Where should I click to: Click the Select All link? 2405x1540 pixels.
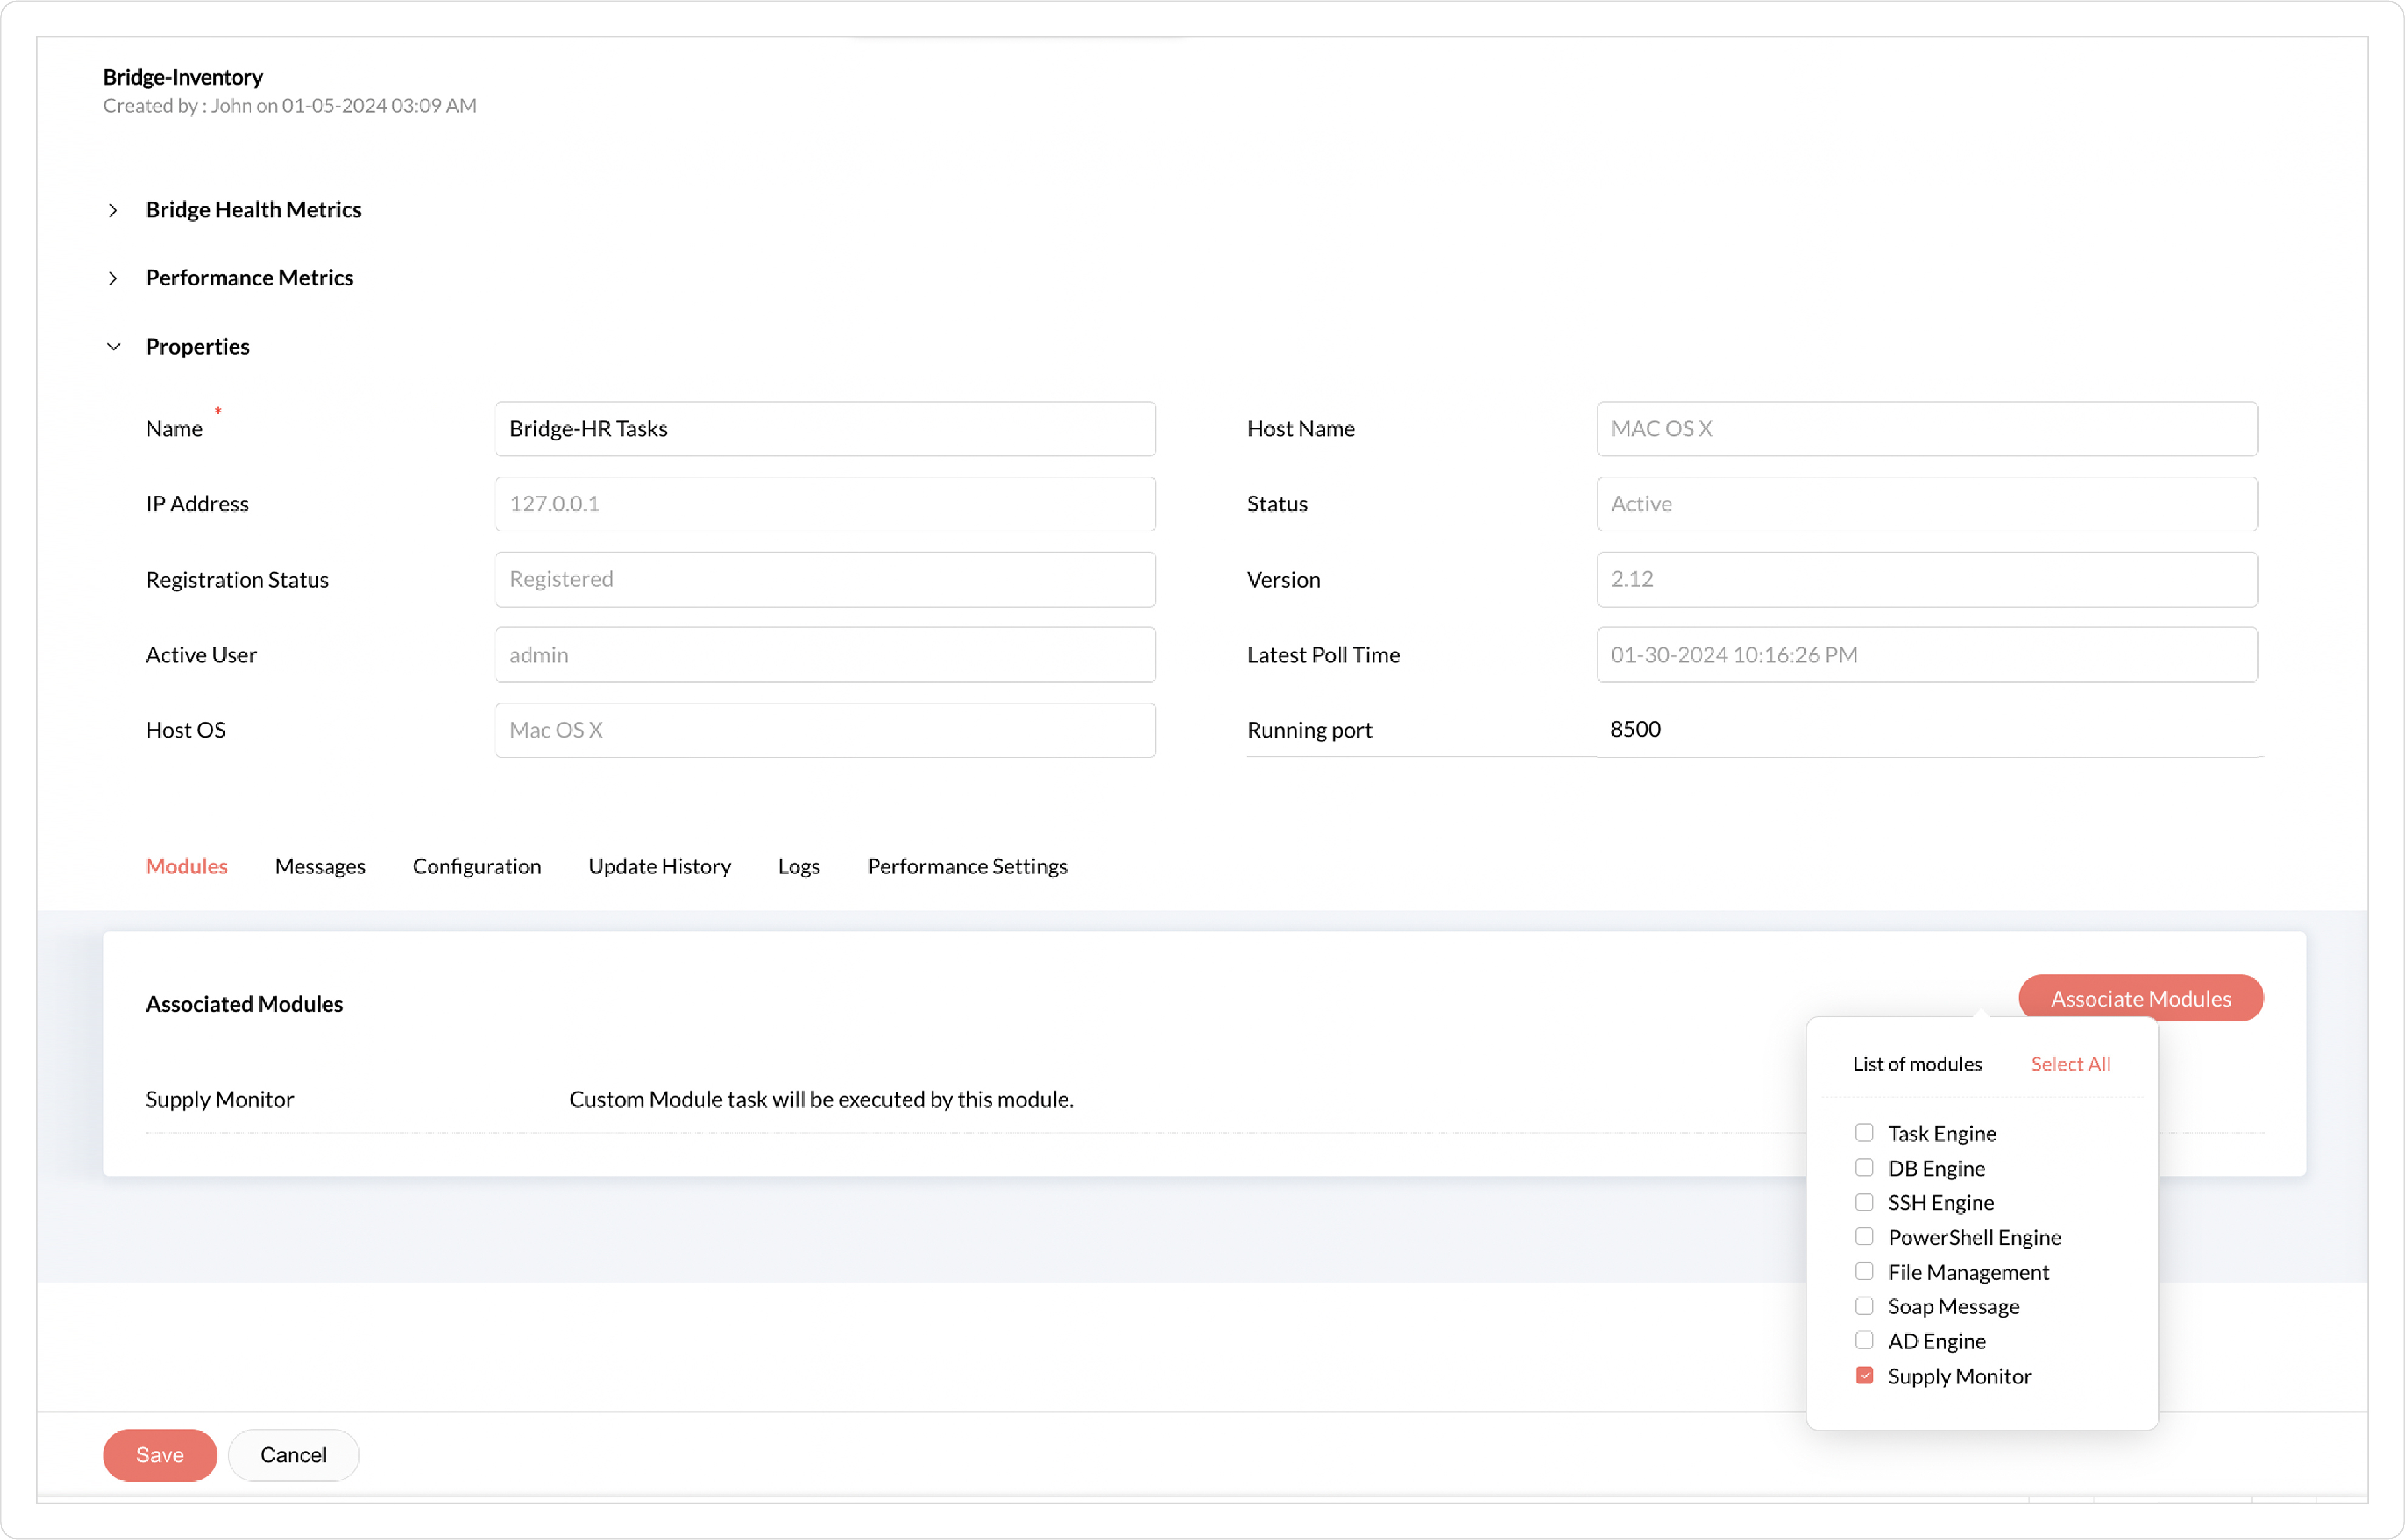point(2070,1064)
